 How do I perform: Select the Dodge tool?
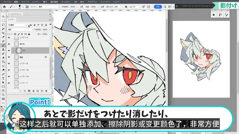coord(3,70)
